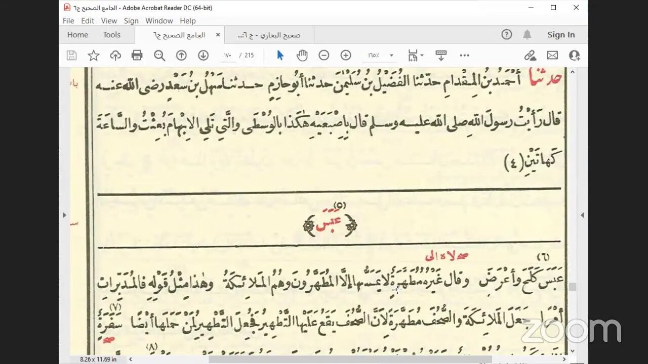Open the Sign menu

tap(131, 21)
